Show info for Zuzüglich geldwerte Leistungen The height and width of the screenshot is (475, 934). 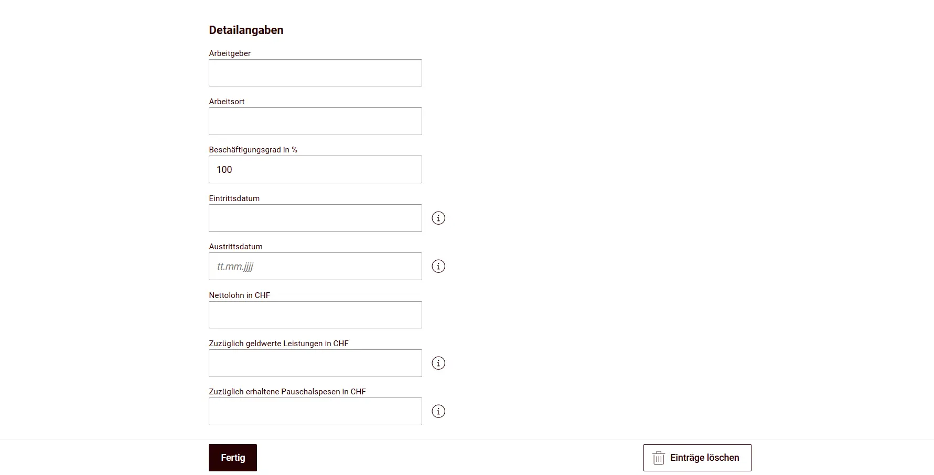click(x=438, y=362)
